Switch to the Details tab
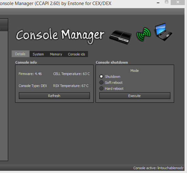 pos(20,54)
